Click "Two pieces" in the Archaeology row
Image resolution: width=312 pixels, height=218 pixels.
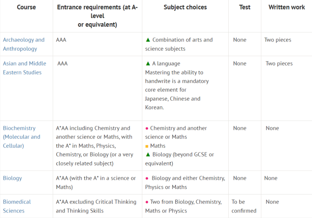coord(278,40)
